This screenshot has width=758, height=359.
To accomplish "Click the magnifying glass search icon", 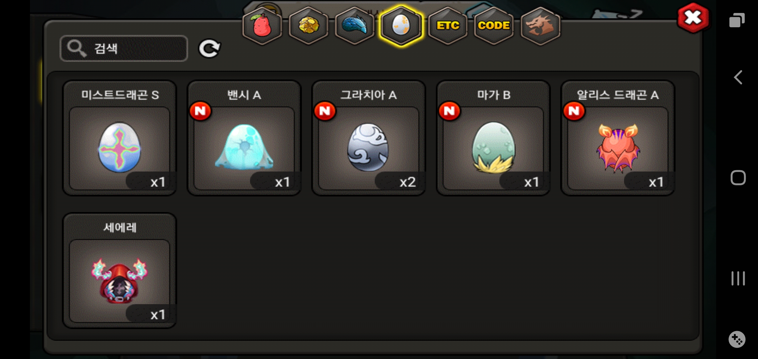I will click(77, 49).
